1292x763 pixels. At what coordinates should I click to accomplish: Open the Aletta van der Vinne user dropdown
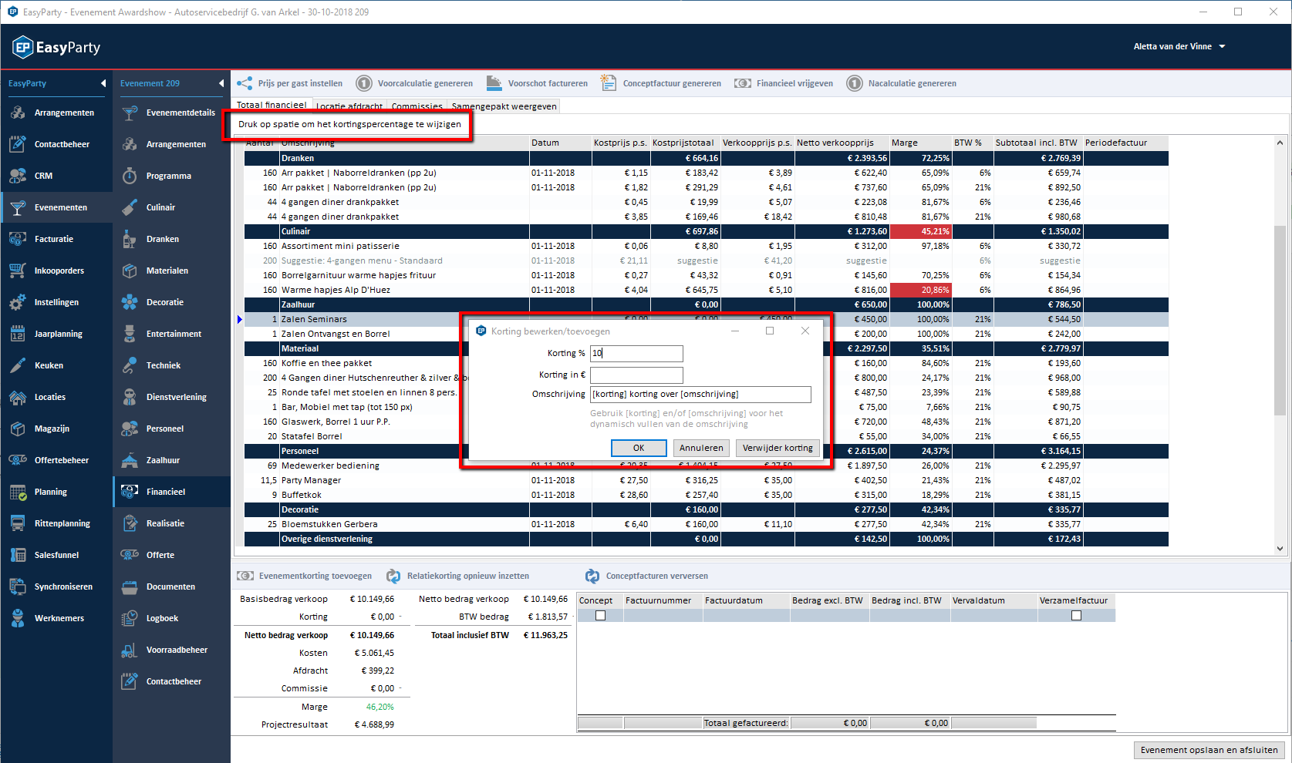point(1179,46)
